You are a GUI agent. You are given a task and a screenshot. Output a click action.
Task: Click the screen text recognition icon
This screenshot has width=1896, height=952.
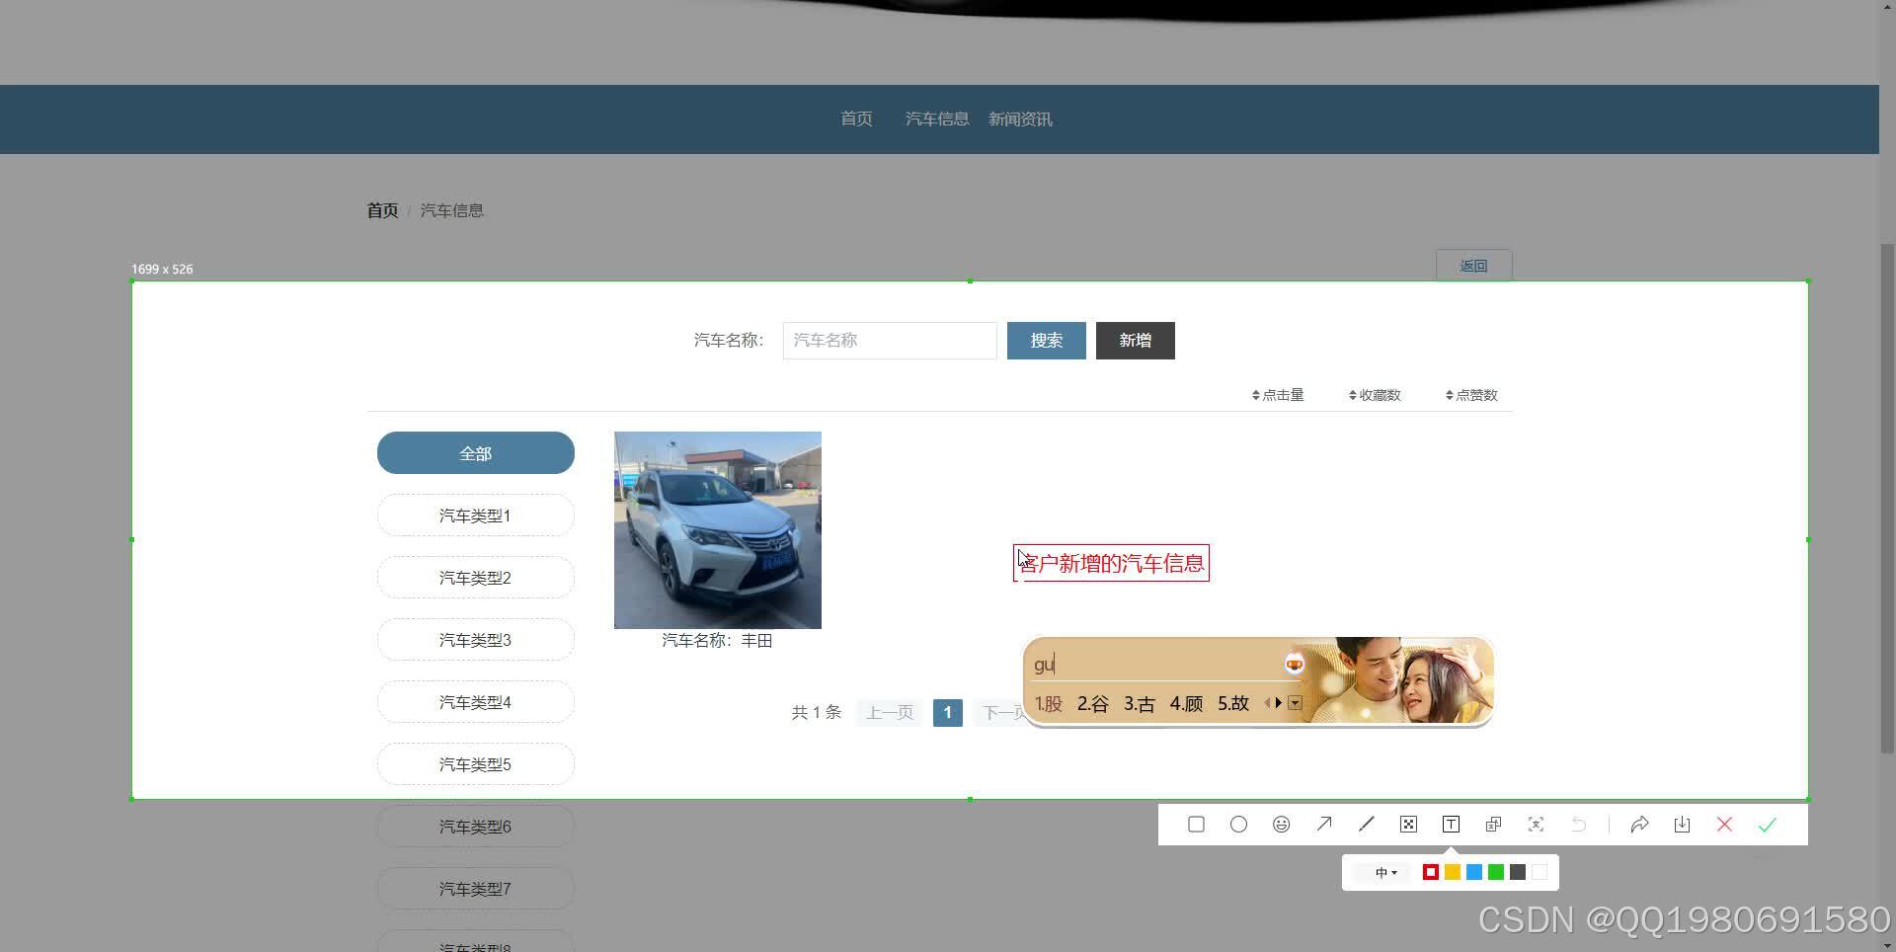(1536, 825)
